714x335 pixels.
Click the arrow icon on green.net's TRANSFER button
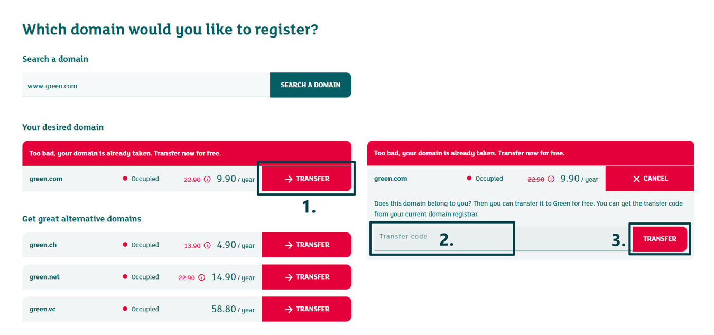[x=289, y=277]
